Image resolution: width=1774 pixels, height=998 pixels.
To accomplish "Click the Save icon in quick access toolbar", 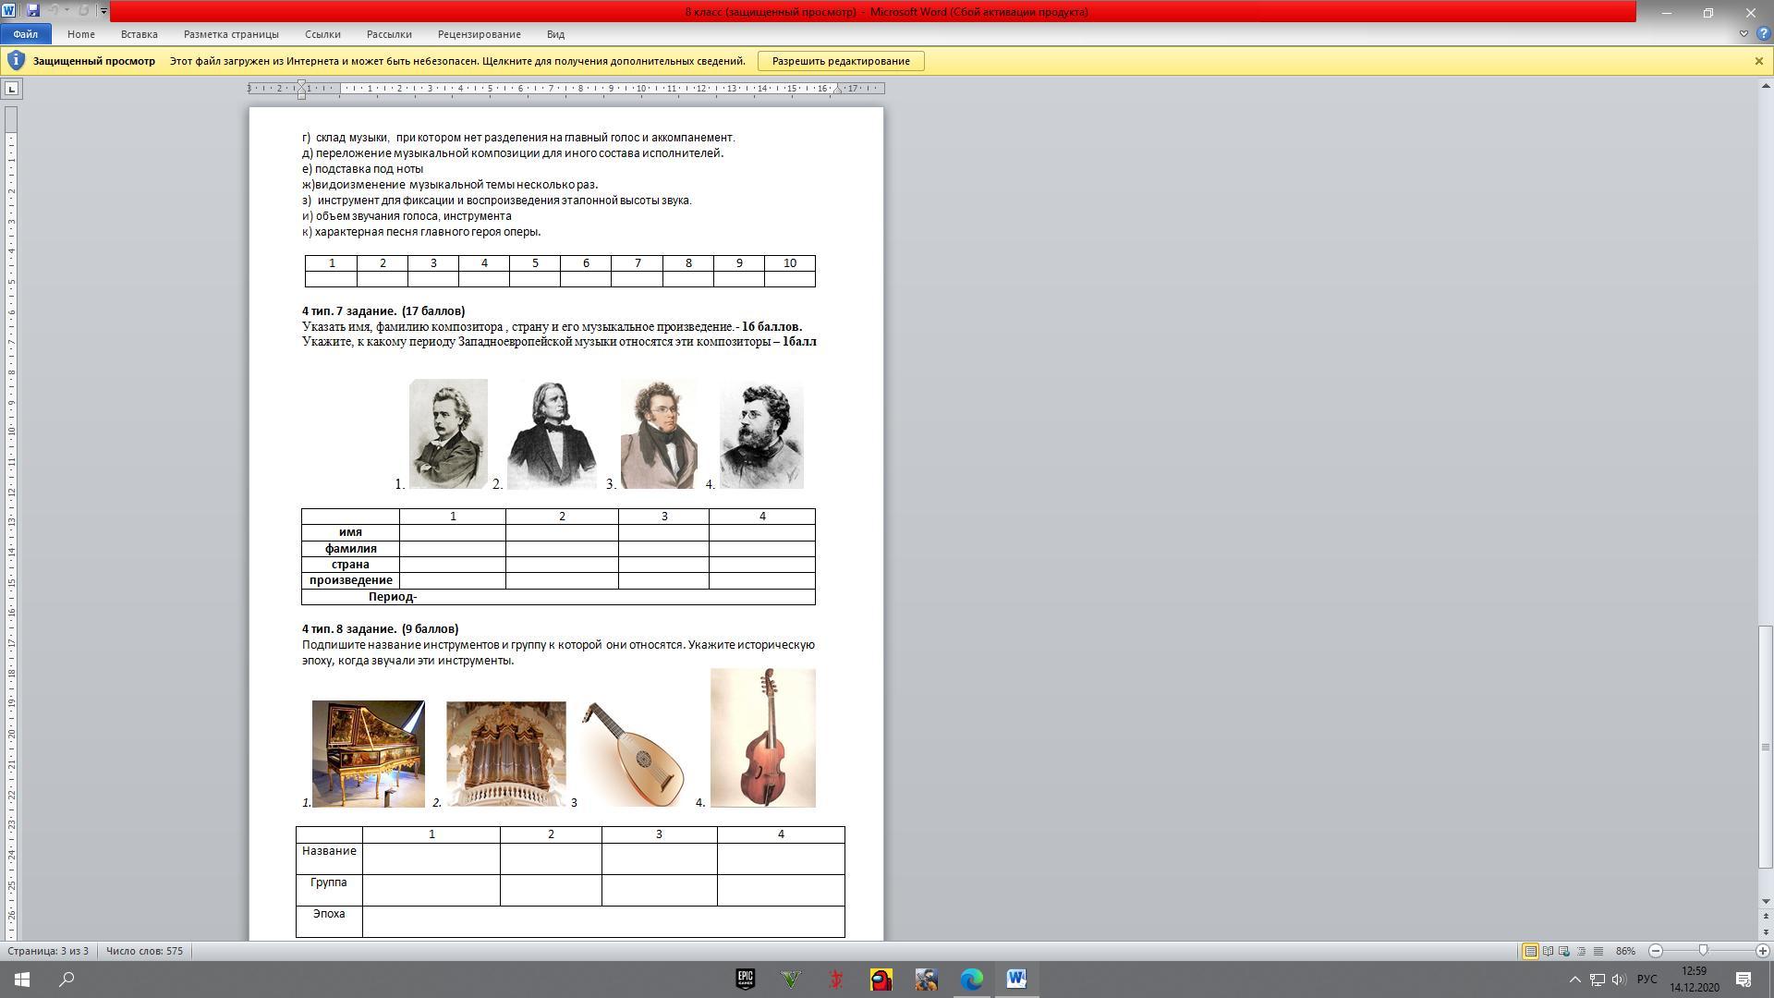I will (x=33, y=11).
